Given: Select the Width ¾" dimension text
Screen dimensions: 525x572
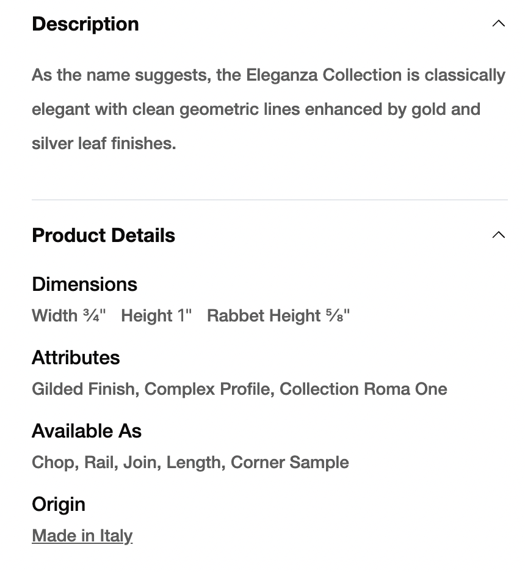Looking at the screenshot, I should tap(68, 316).
